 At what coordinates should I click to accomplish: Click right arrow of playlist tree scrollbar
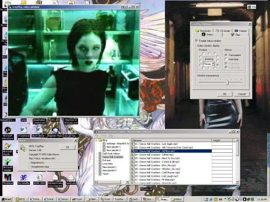(x=127, y=182)
